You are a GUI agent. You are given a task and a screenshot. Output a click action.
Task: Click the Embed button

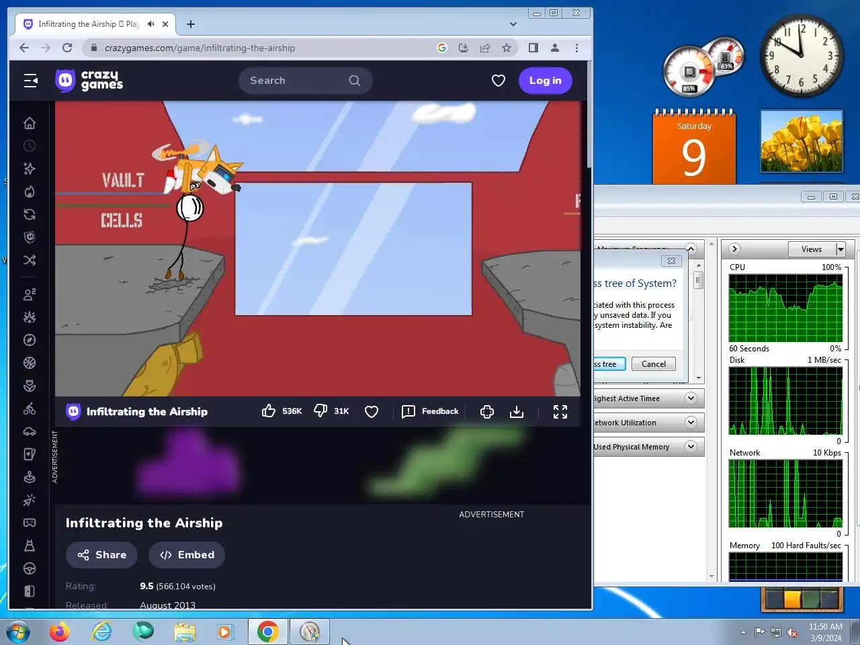click(187, 555)
